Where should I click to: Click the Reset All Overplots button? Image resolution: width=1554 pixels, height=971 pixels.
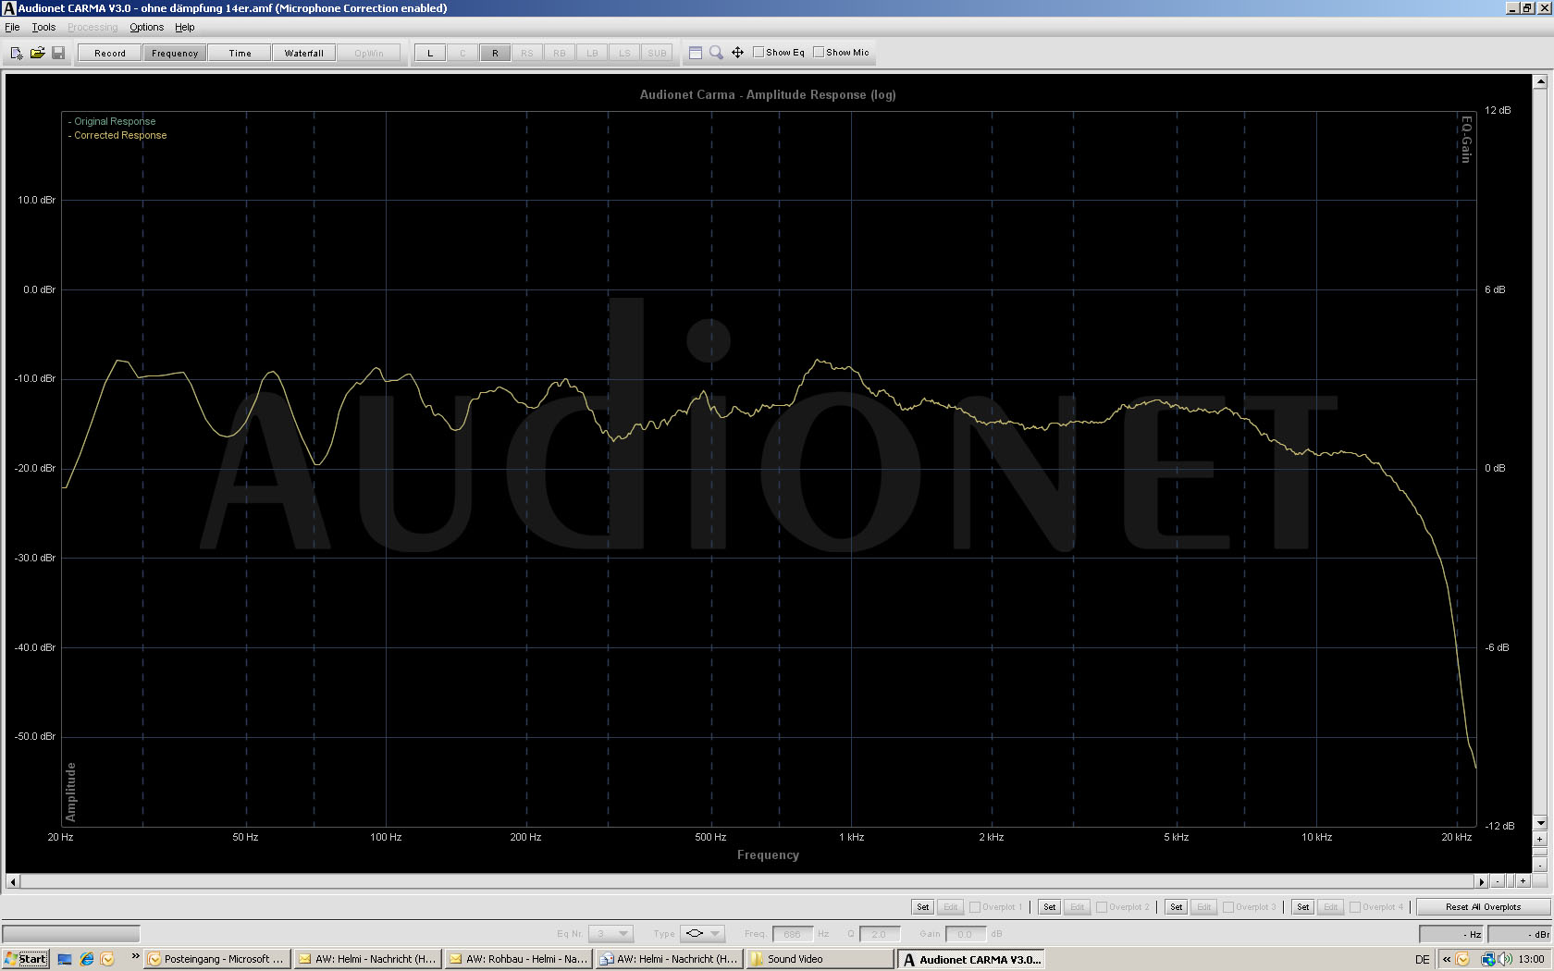coord(1483,907)
